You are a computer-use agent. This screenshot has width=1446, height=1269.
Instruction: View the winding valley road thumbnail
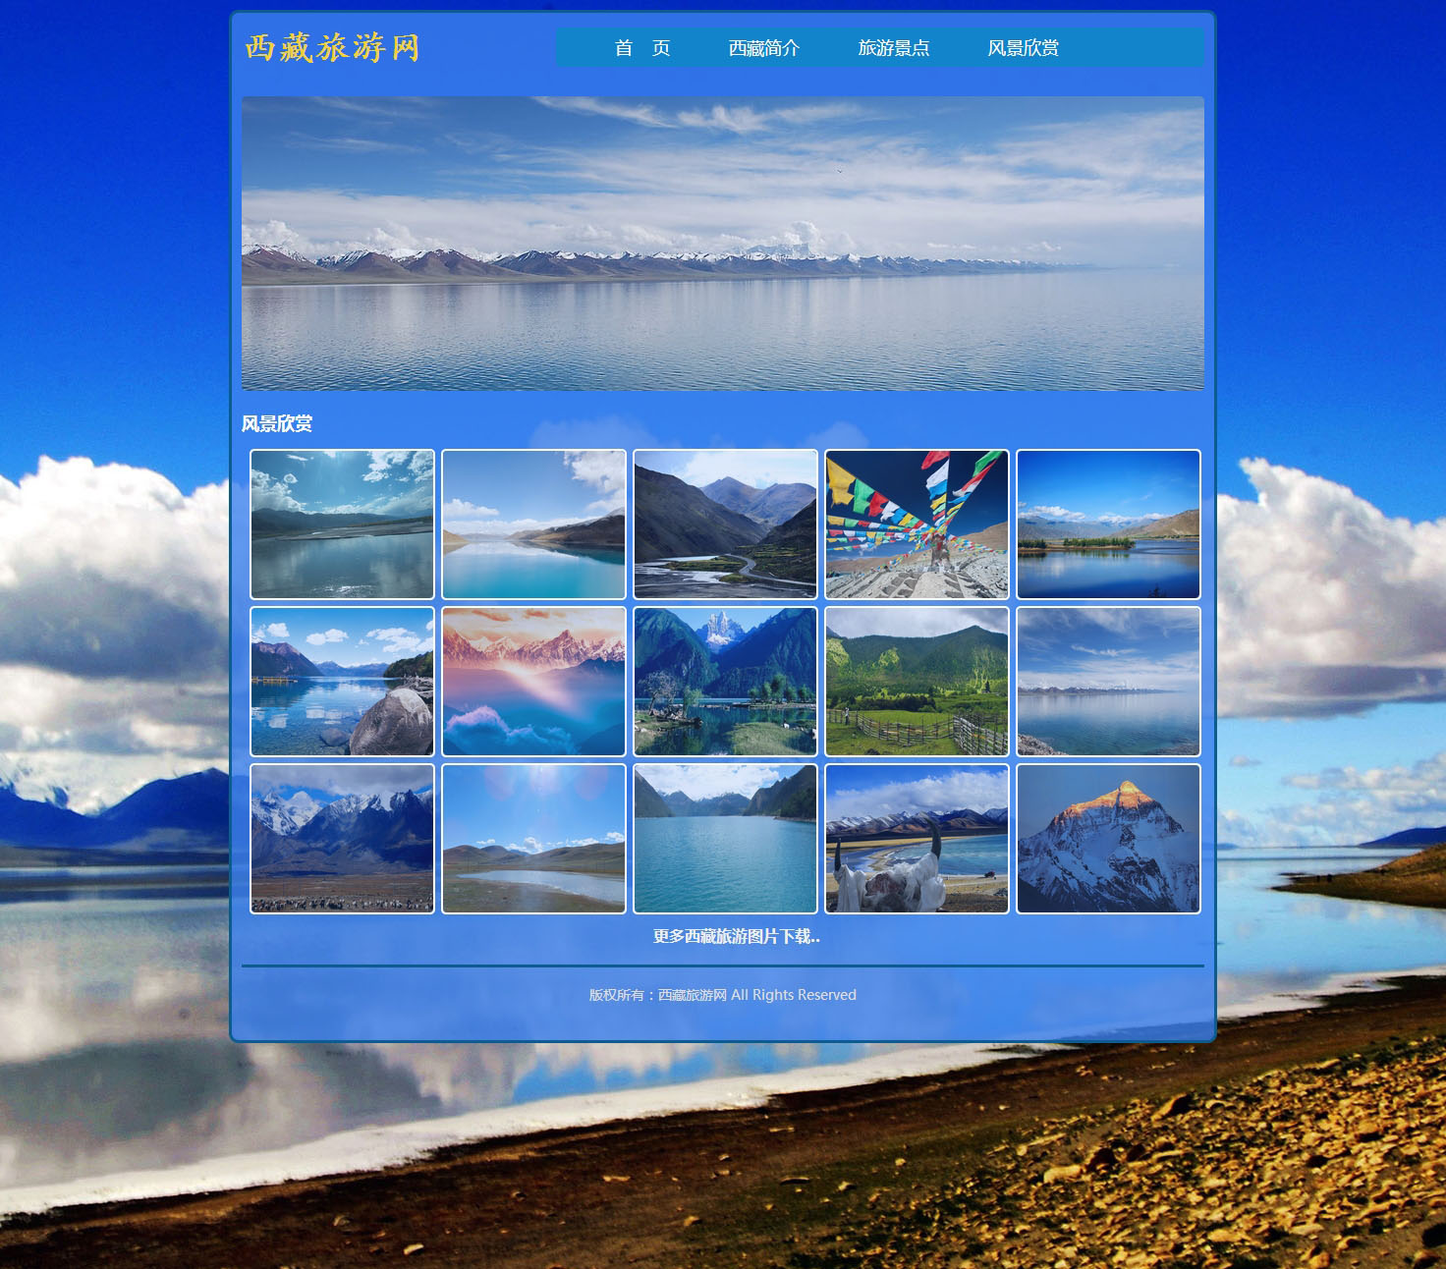(725, 524)
